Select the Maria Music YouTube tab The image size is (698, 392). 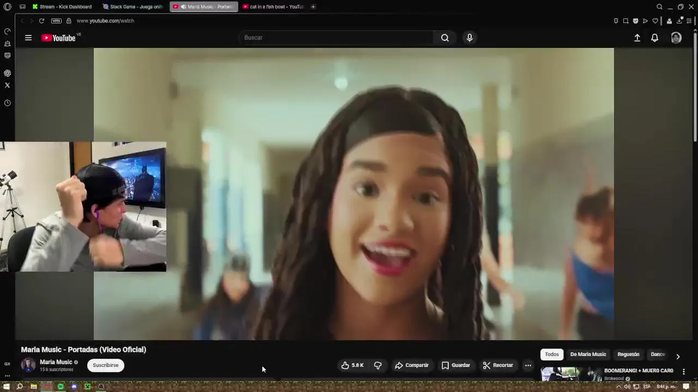pyautogui.click(x=203, y=7)
